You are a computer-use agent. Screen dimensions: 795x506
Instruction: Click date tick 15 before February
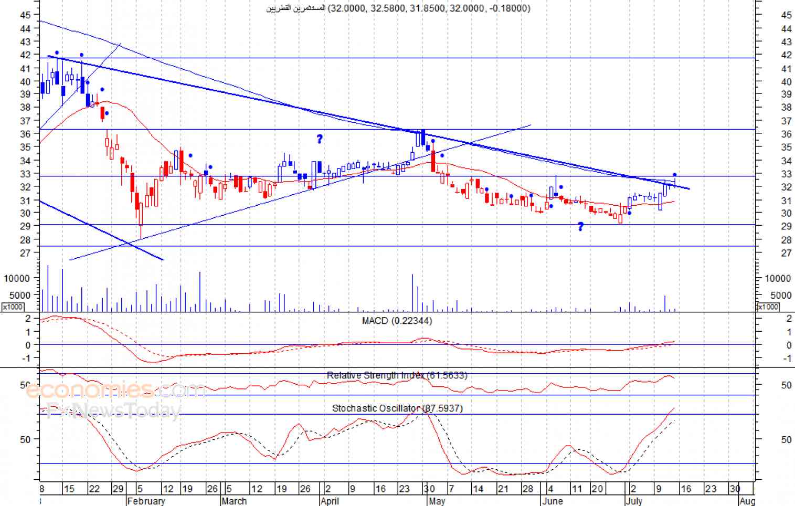[69, 489]
